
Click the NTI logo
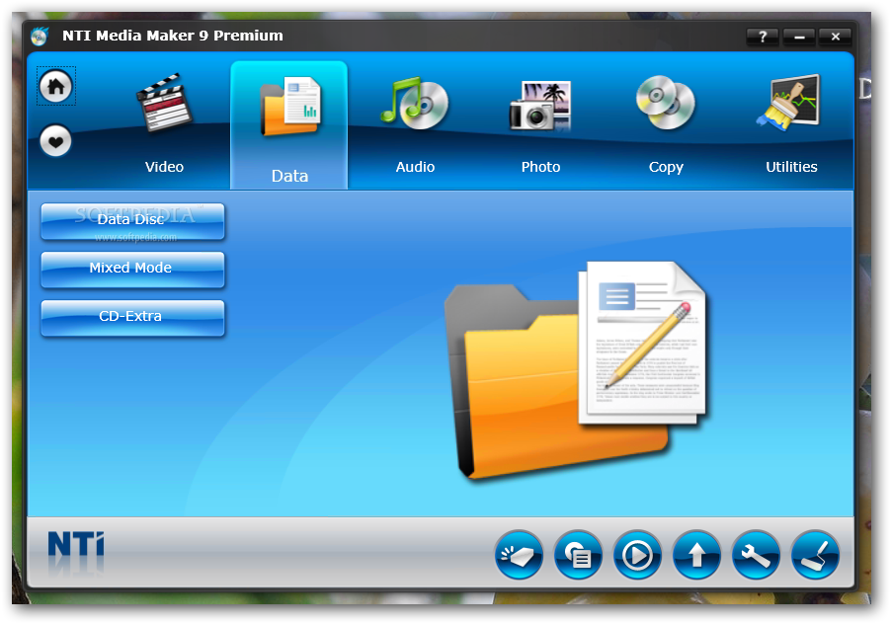click(76, 545)
